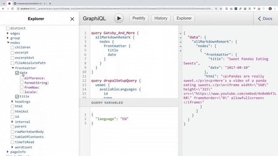
Task: Tick the fromNow: argument checkbox
Action: pyautogui.click(x=22, y=87)
